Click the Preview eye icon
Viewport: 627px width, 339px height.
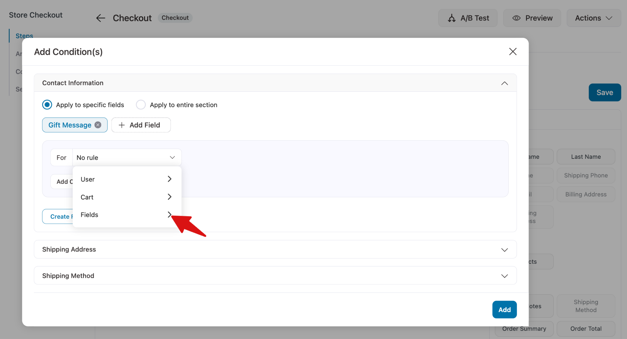pos(516,18)
